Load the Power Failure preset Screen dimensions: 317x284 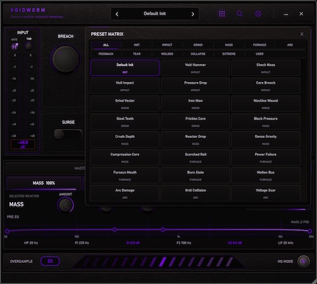(266, 158)
